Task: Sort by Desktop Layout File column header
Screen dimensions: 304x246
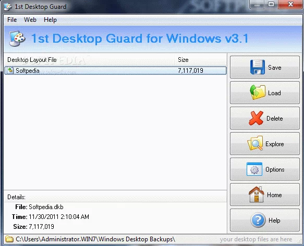Action: tap(89, 60)
